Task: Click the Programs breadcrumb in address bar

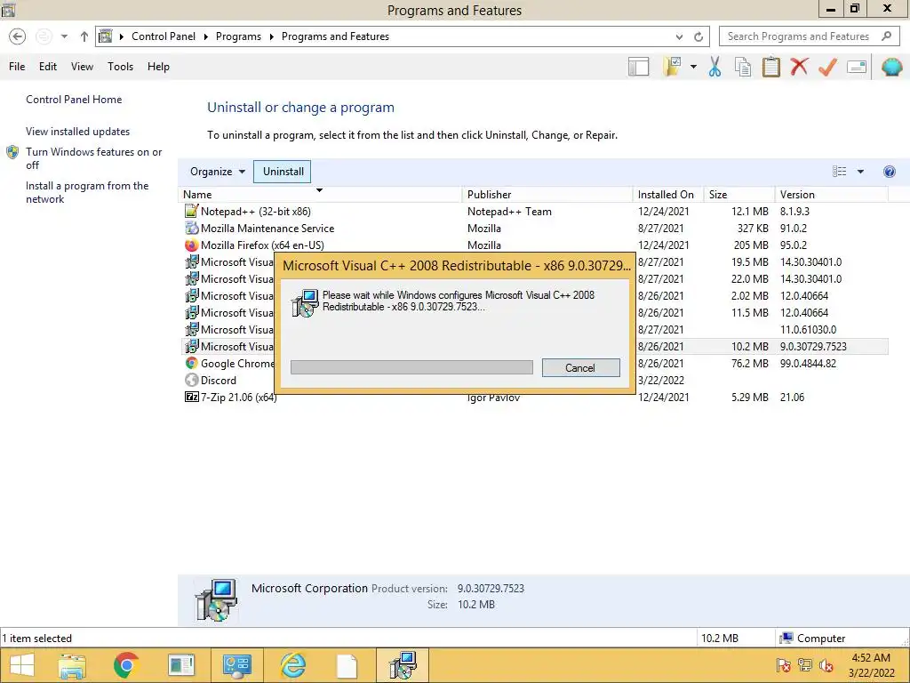Action: click(x=238, y=36)
